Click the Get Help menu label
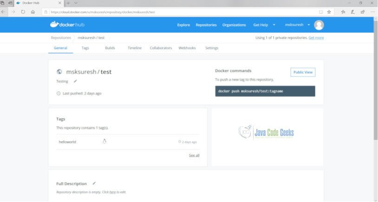378x202 pixels. 261,25
